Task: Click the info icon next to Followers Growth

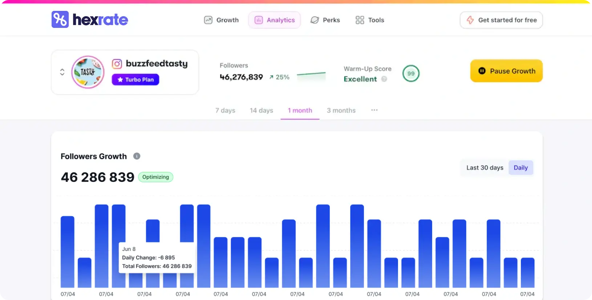Action: point(137,156)
